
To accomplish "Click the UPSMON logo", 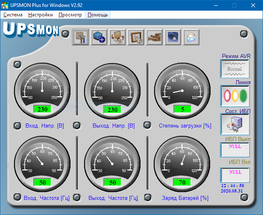I will 31,29.
